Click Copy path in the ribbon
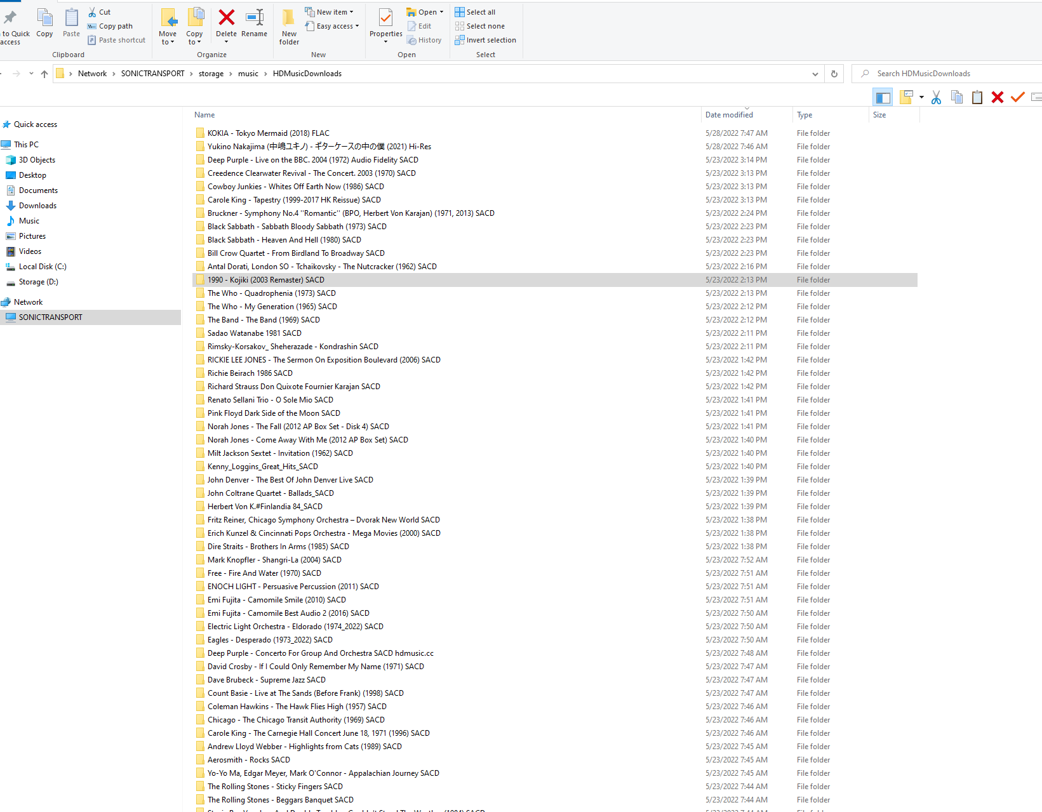Screen dimensions: 1042x812 click(110, 26)
